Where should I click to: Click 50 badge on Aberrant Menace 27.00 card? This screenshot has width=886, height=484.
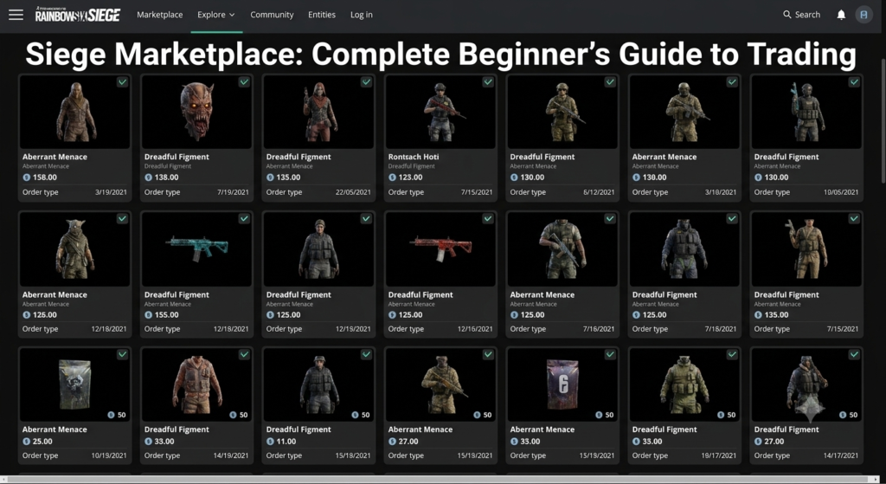(x=483, y=415)
